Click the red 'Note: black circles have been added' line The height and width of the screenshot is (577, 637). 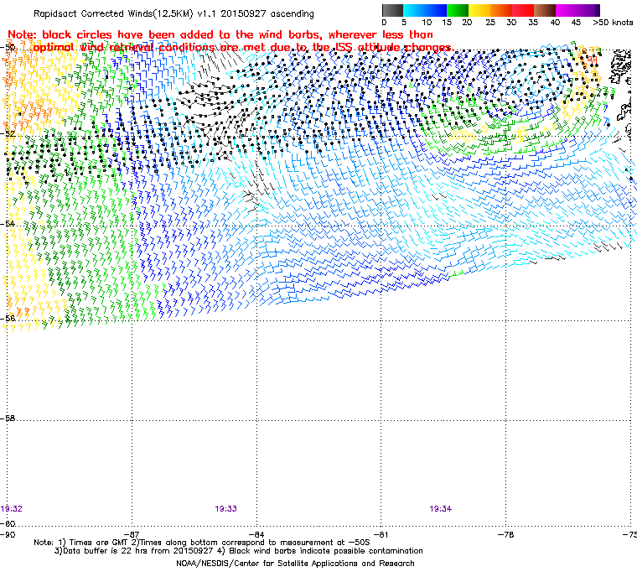pyautogui.click(x=220, y=34)
